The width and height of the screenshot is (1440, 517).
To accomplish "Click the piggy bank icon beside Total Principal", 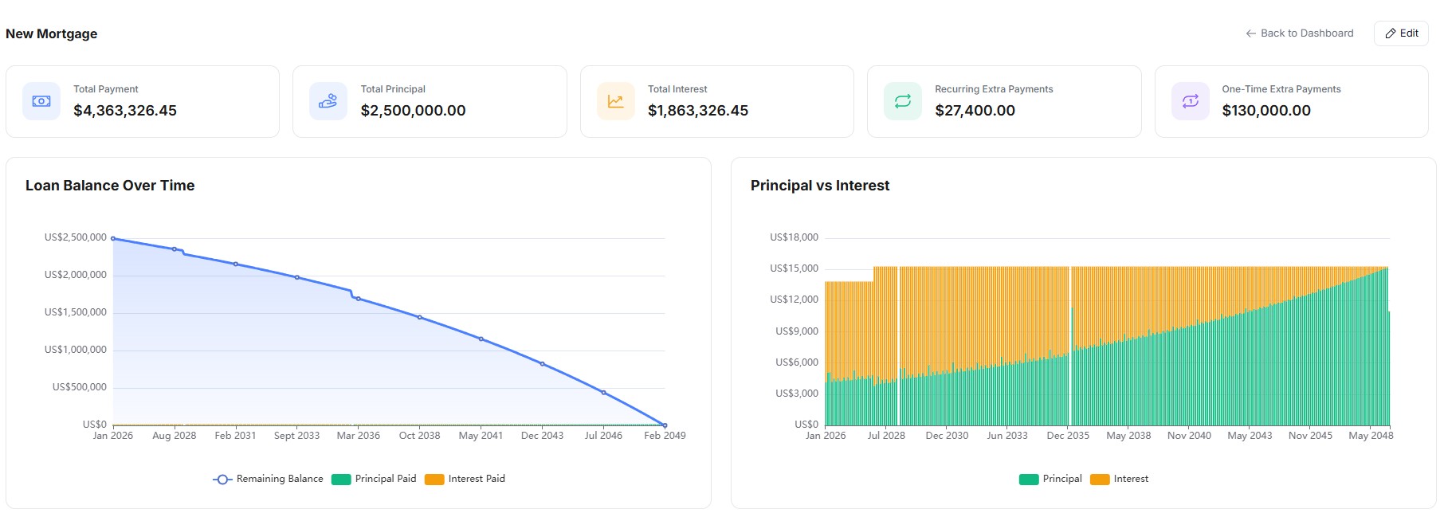I will [x=328, y=100].
